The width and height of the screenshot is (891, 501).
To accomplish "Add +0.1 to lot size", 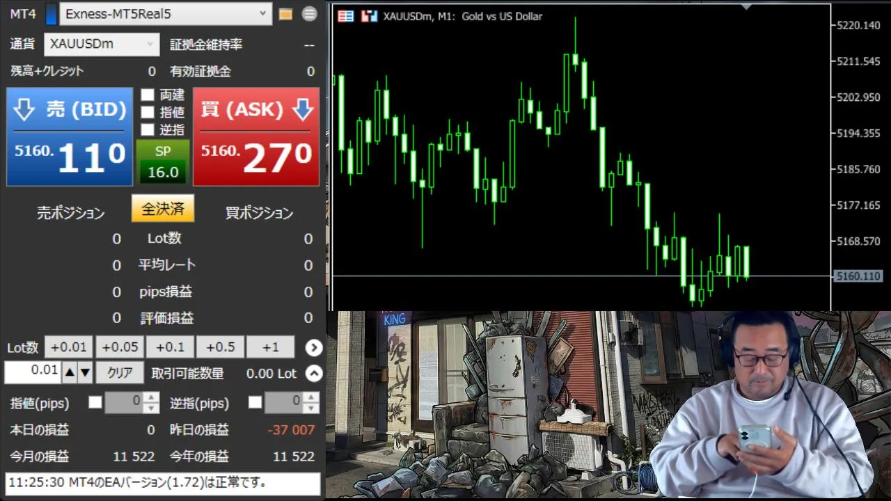I will point(170,347).
